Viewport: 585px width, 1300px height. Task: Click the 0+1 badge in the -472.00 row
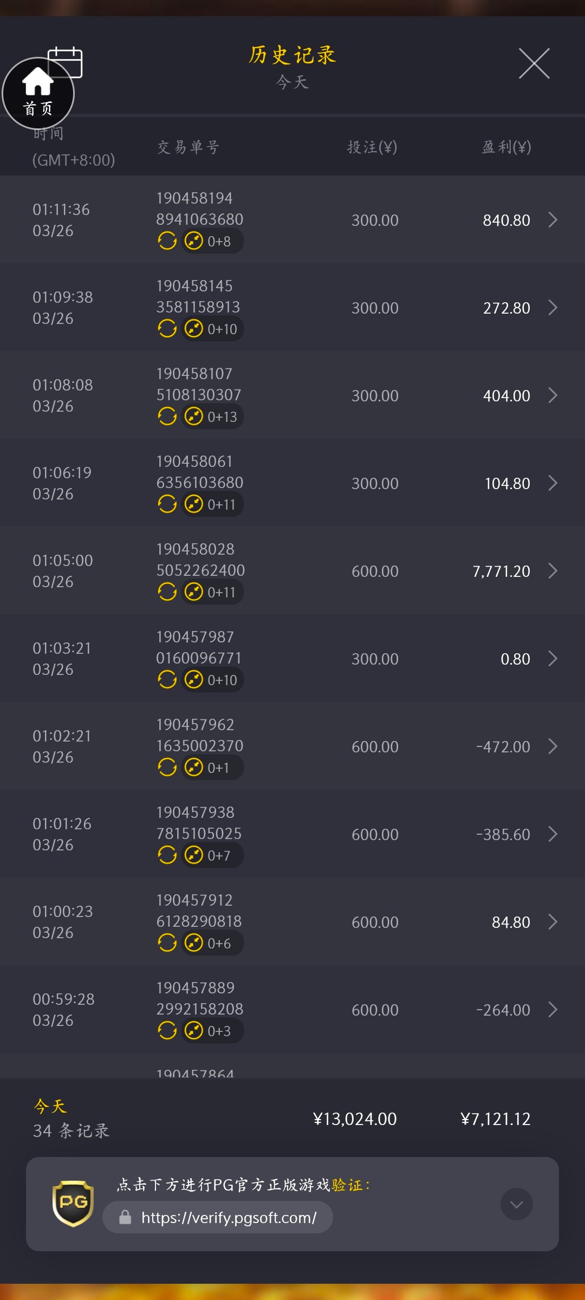point(212,768)
